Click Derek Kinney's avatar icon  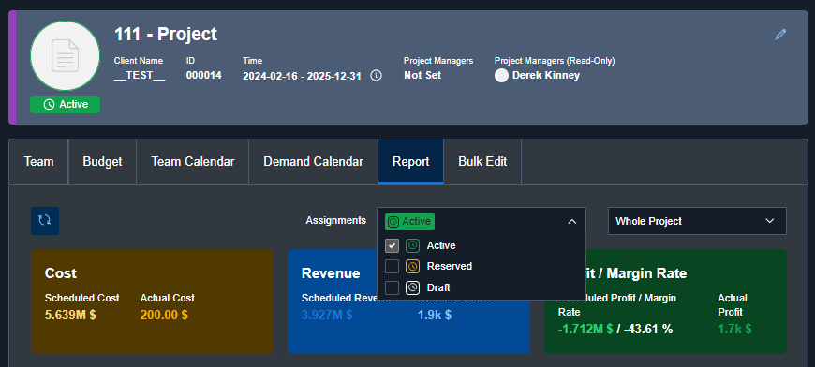pyautogui.click(x=501, y=76)
